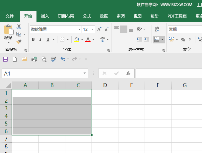Open Name Box dropdown arrow
This screenshot has height=153, width=202.
(x=85, y=73)
